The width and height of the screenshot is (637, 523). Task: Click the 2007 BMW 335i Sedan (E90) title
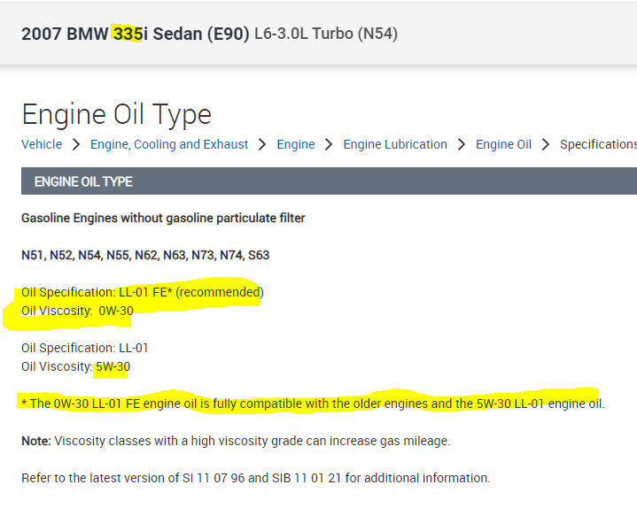[136, 34]
